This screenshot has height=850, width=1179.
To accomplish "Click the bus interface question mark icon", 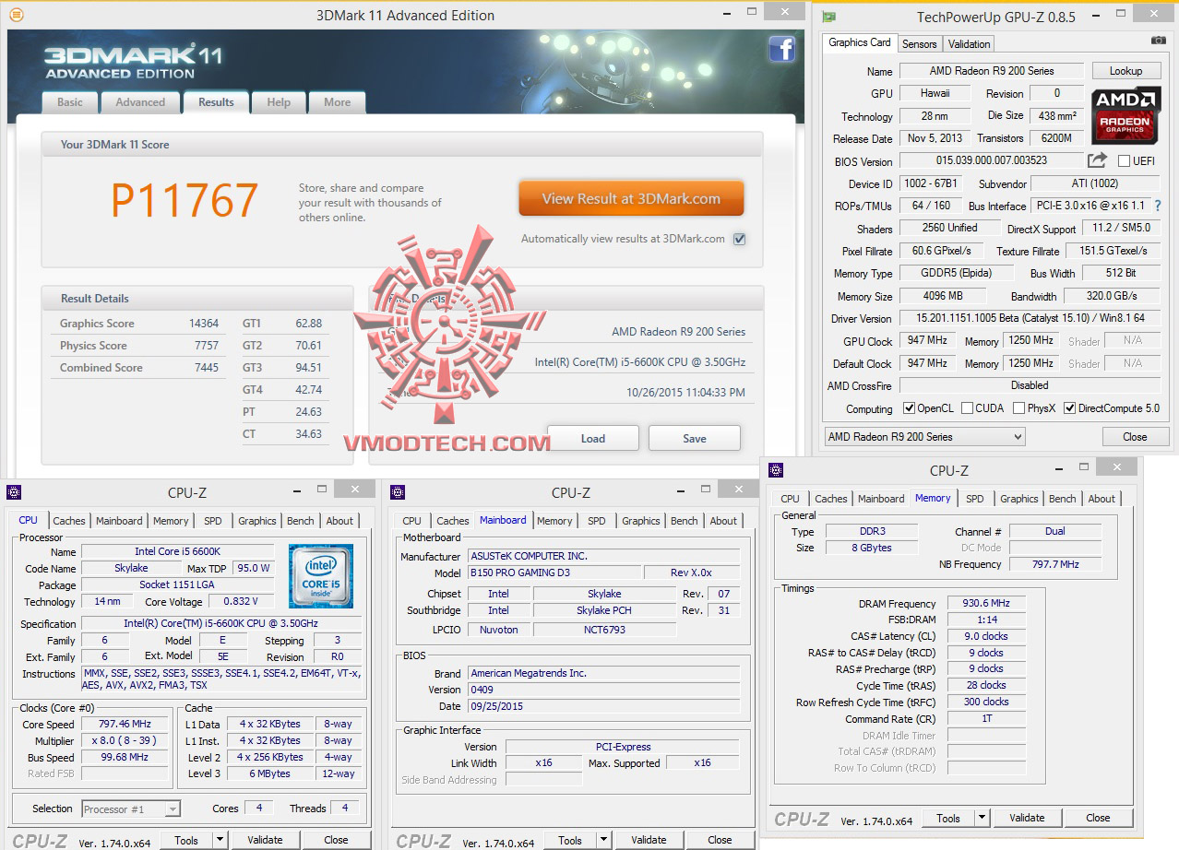I will point(1158,206).
